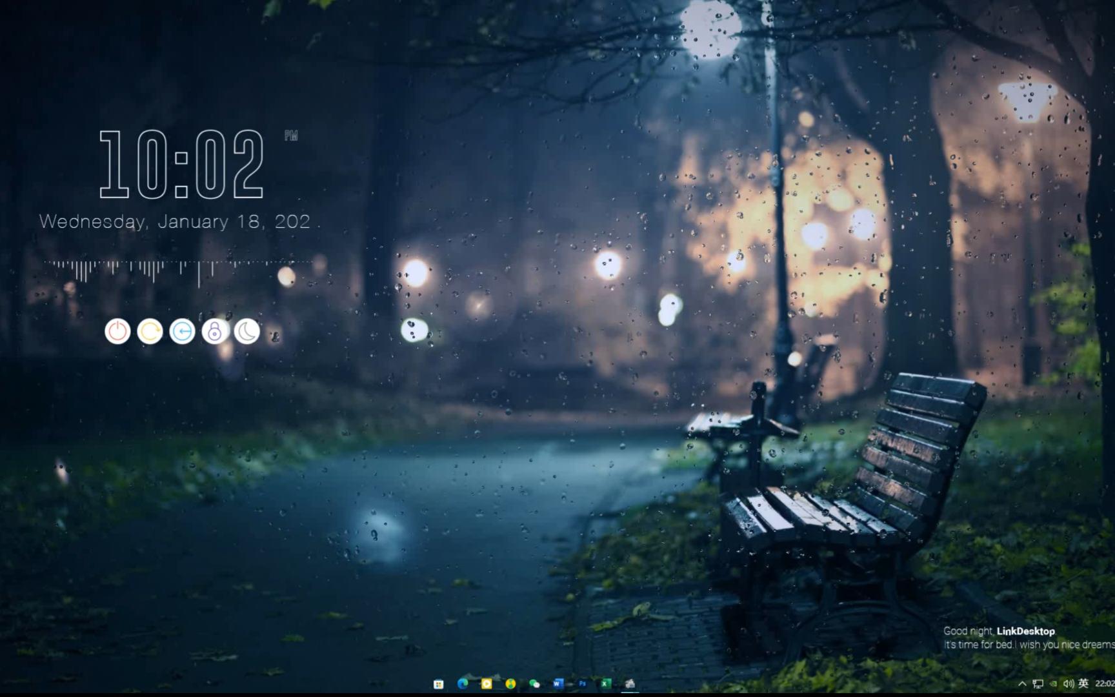Open the volume speaker control

1069,684
